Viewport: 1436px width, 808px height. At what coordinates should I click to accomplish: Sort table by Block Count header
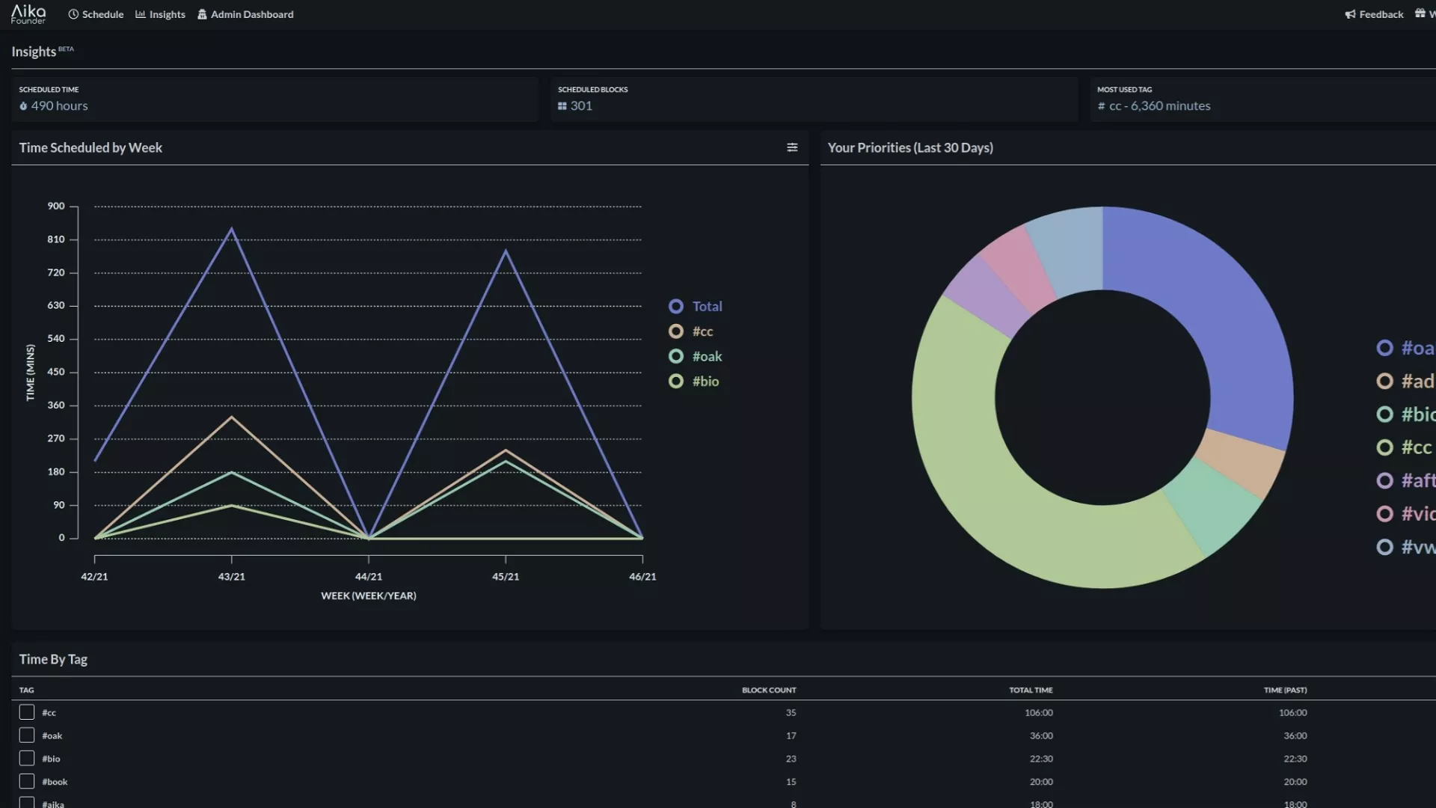(768, 690)
